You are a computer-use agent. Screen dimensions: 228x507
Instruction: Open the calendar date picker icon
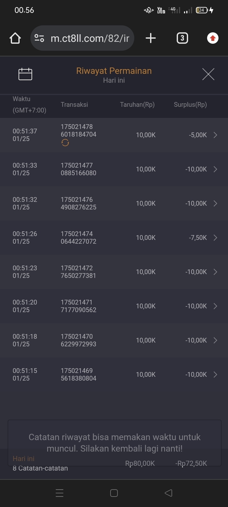pos(25,74)
